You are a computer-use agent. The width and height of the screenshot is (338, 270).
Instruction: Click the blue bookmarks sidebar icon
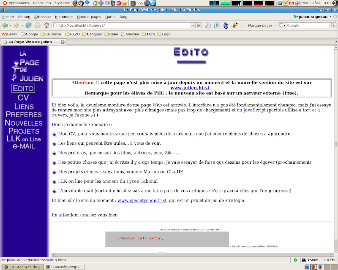pos(217,25)
